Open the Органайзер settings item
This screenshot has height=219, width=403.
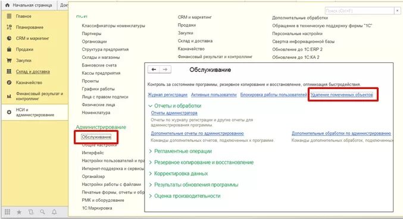click(x=93, y=176)
